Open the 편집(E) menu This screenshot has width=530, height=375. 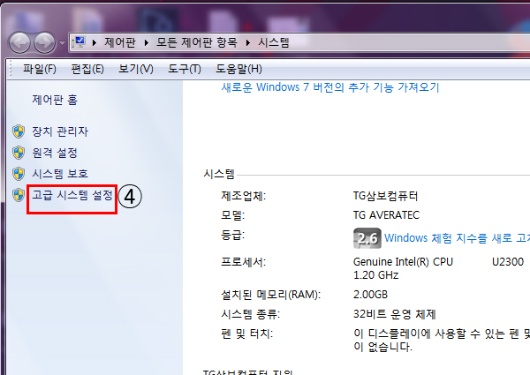click(87, 69)
